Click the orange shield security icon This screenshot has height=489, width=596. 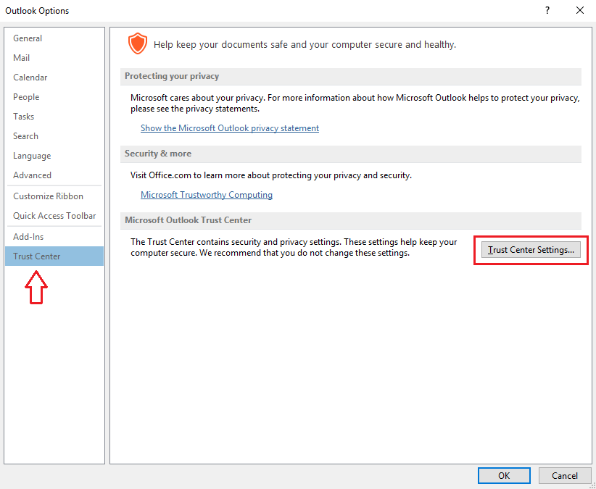pyautogui.click(x=137, y=43)
